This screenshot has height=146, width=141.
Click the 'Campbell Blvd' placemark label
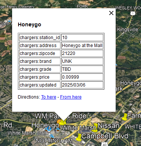point(105,136)
